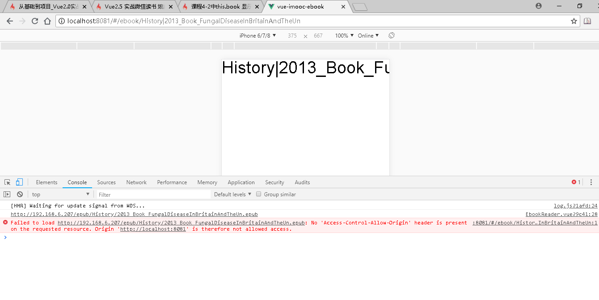599x300 pixels.
Task: Click the red error icon on the failed row
Action: [5, 222]
